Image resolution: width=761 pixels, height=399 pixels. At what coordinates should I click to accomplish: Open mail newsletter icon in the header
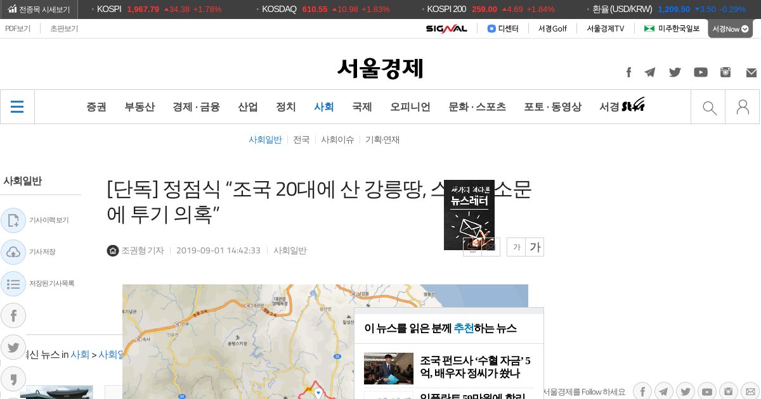[x=751, y=72]
